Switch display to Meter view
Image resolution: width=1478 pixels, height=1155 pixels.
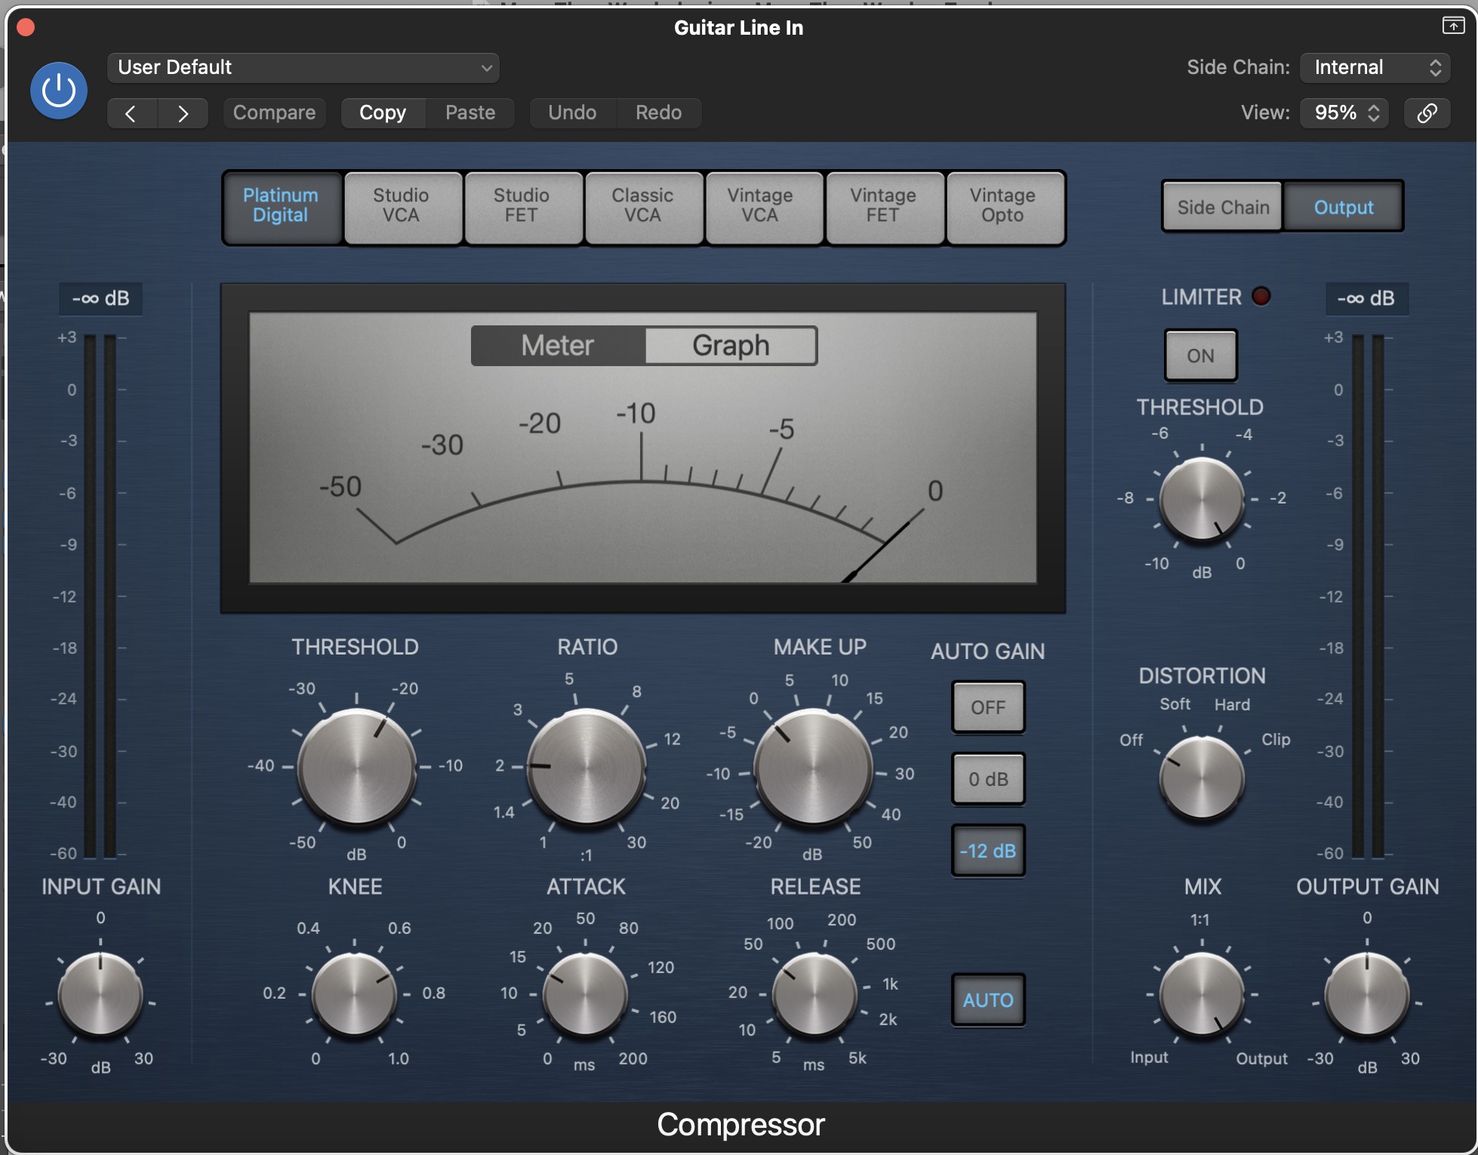pos(558,346)
